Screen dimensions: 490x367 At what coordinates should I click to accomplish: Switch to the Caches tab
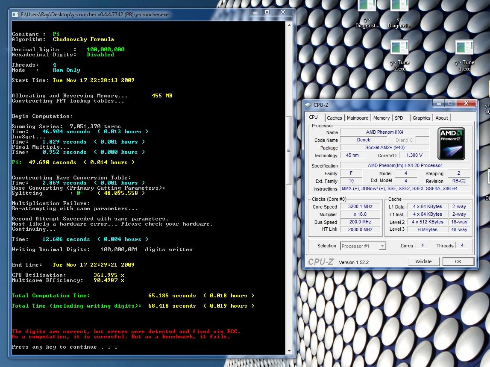coord(334,118)
